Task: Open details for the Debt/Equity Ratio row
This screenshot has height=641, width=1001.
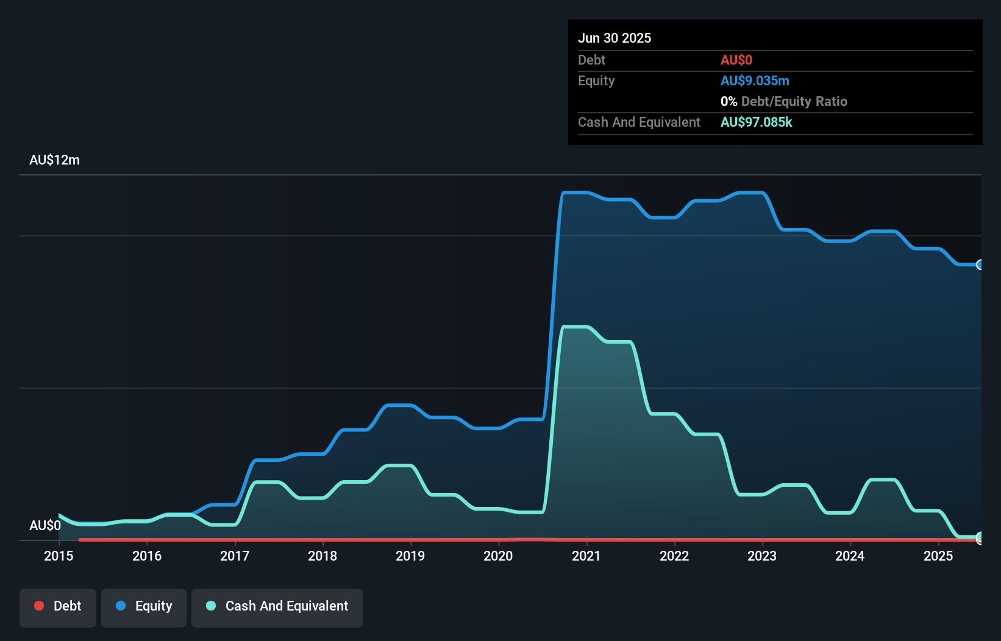Action: [x=783, y=101]
